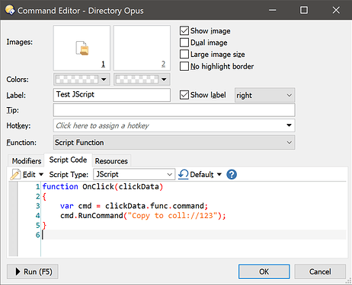Enable the Dual image checkbox
Screen dimensions: 352x285
pos(184,43)
